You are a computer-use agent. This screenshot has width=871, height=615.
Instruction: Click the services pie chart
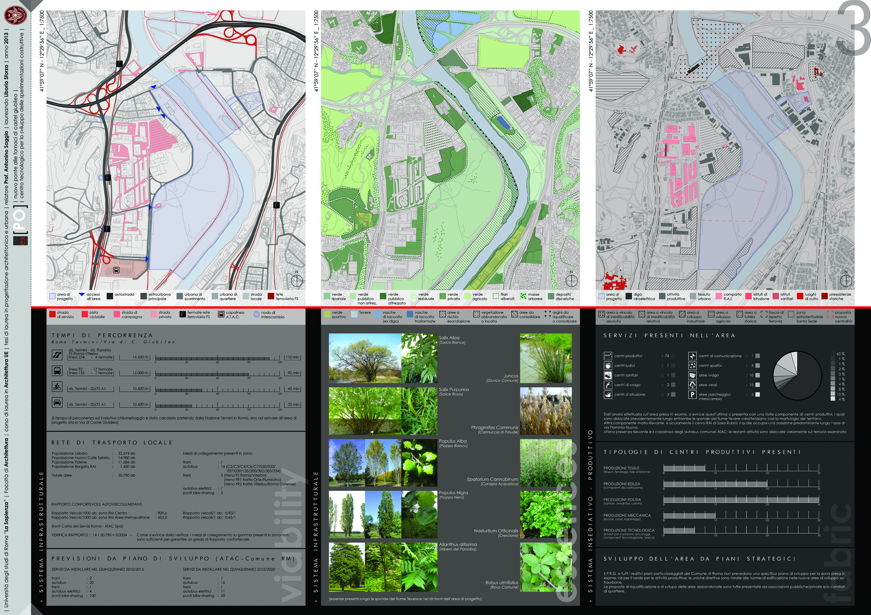pos(797,376)
